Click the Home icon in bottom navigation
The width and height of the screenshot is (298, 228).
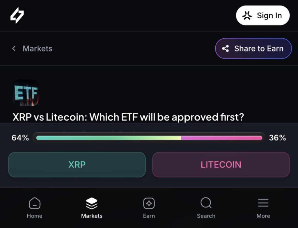(x=35, y=203)
